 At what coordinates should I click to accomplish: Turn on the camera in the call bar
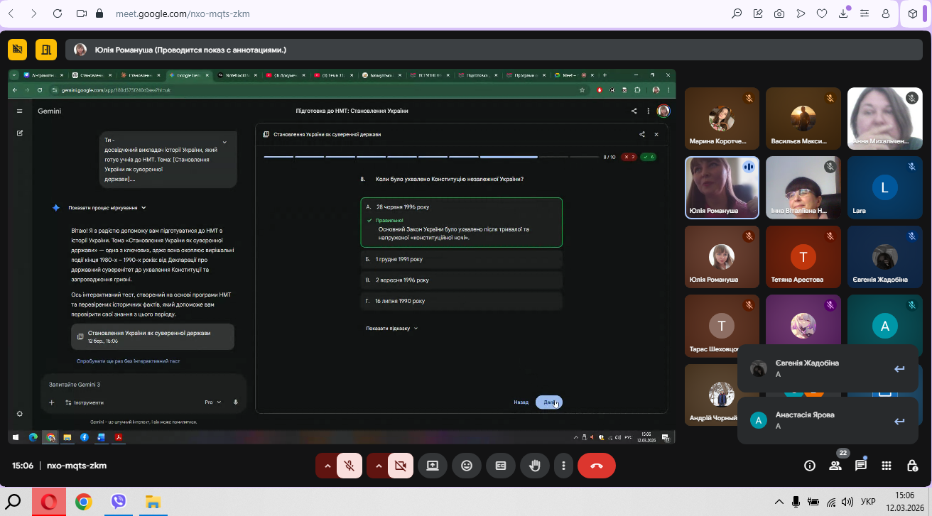point(400,466)
